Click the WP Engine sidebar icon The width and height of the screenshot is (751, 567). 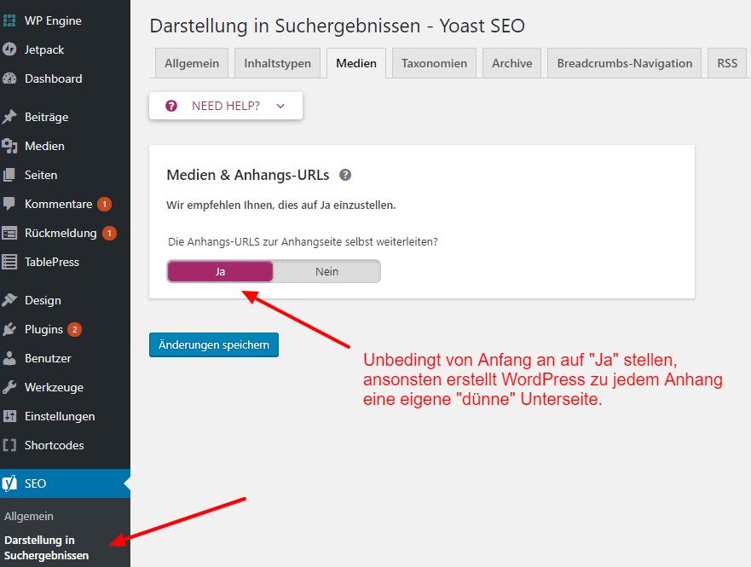[x=9, y=20]
